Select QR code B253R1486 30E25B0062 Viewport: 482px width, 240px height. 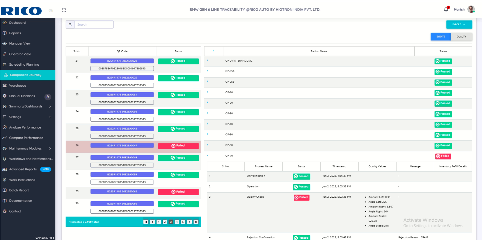click(x=122, y=191)
